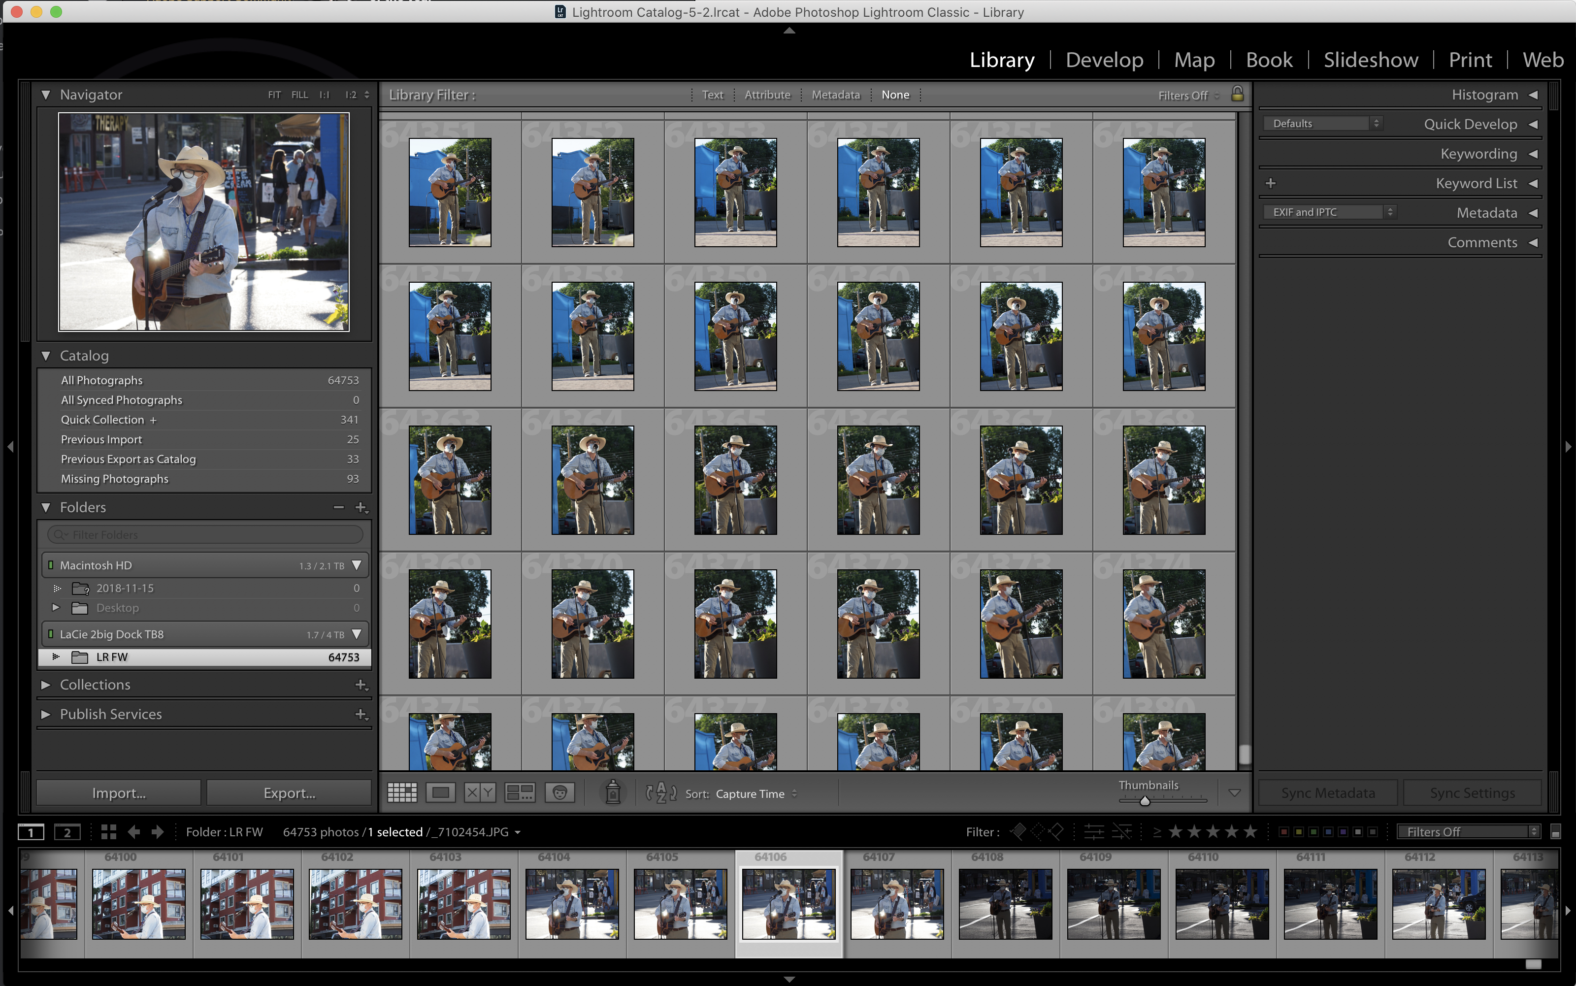Image resolution: width=1576 pixels, height=986 pixels.
Task: Select Metadata in Library Filter bar
Action: pyautogui.click(x=835, y=95)
